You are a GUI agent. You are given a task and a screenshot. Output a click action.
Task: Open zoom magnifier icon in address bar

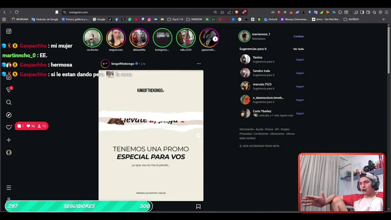coord(215,12)
